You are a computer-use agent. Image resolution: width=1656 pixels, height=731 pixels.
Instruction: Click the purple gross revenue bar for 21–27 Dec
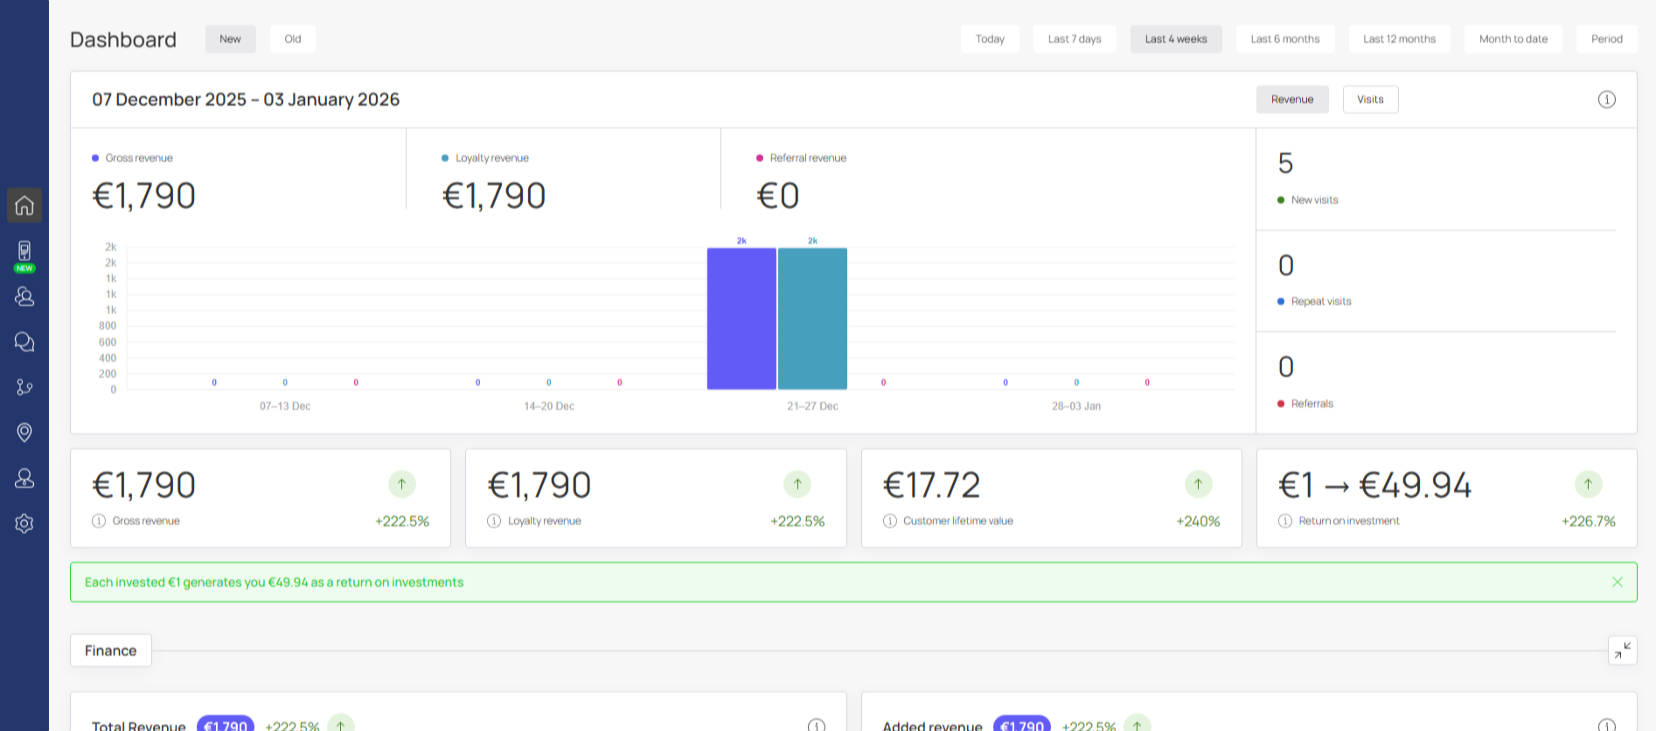click(x=741, y=319)
